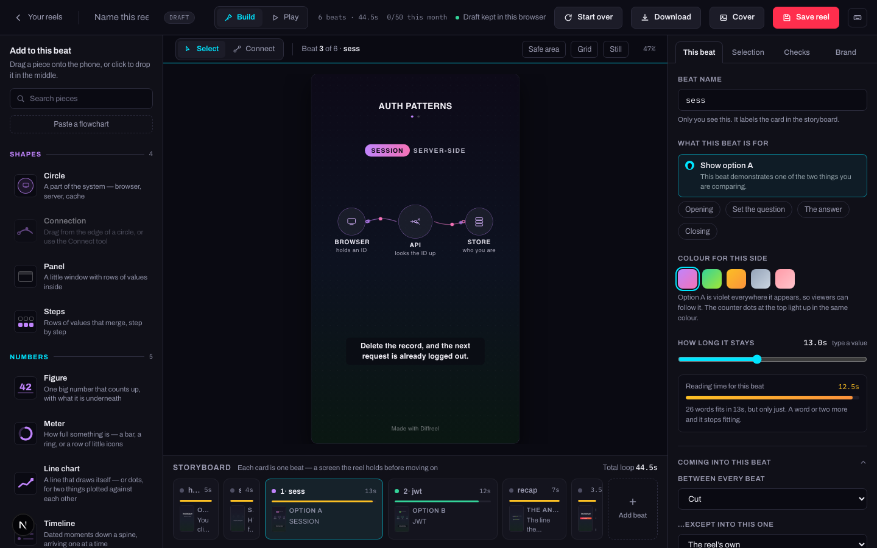Screen dimensions: 877x548
Task: Open the 2 · jwt storyboard card
Action: click(x=442, y=509)
